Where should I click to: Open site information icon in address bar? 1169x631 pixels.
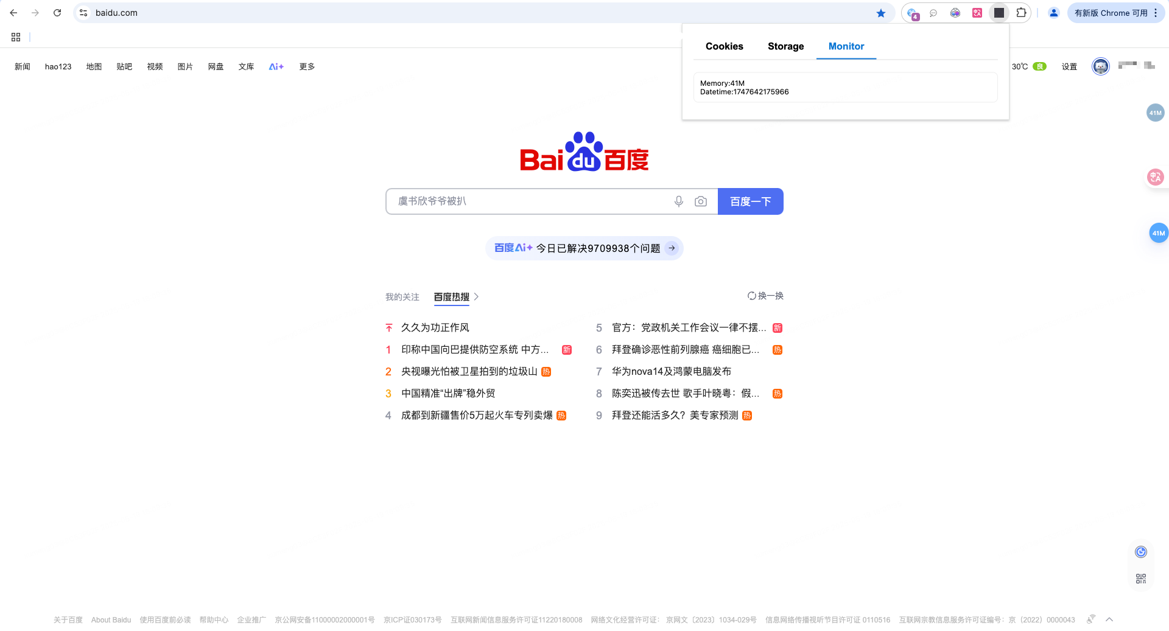(84, 13)
